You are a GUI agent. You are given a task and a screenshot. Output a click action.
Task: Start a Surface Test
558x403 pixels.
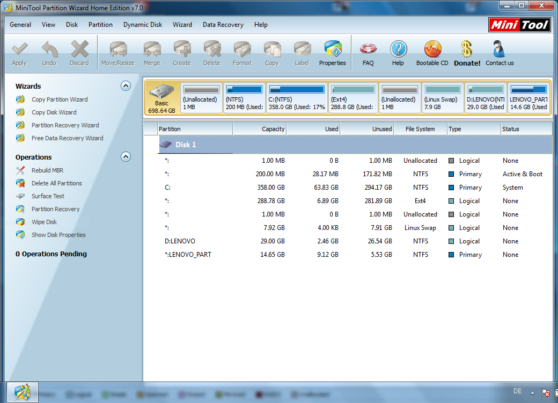pyautogui.click(x=48, y=196)
